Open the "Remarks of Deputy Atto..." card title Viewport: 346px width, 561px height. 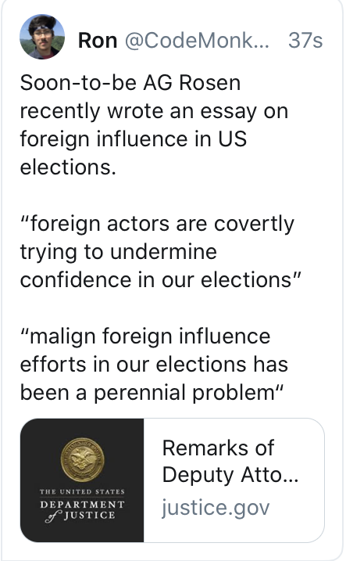pyautogui.click(x=230, y=461)
